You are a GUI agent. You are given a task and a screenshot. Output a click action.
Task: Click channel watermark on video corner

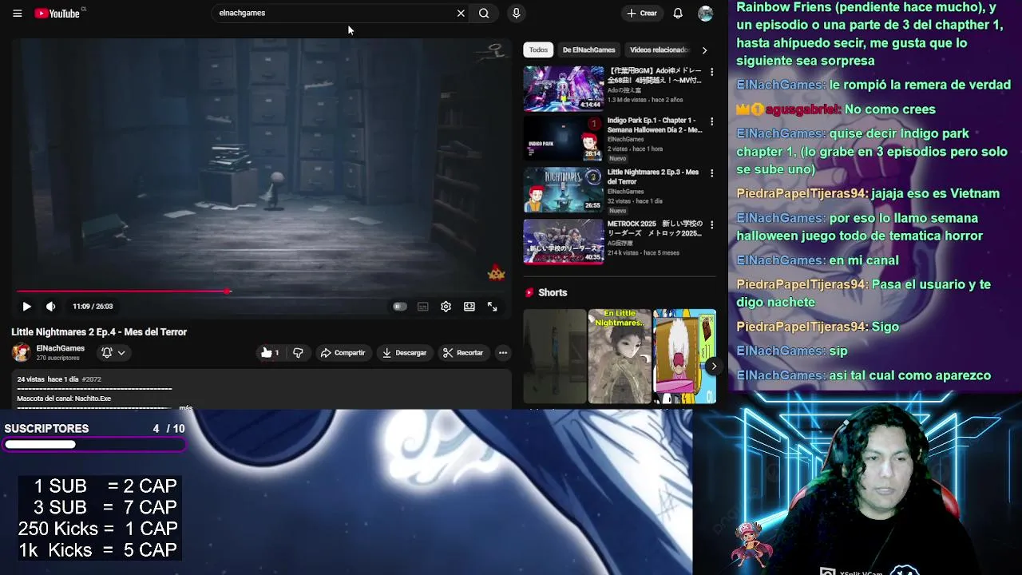click(x=496, y=273)
